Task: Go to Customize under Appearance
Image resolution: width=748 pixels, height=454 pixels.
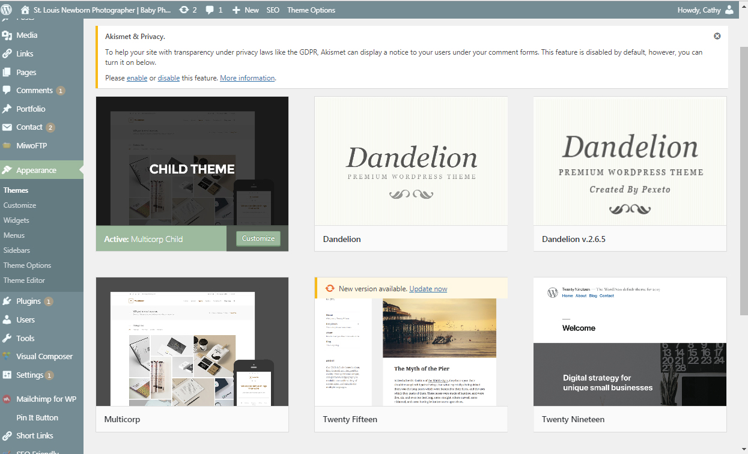Action: click(x=20, y=205)
